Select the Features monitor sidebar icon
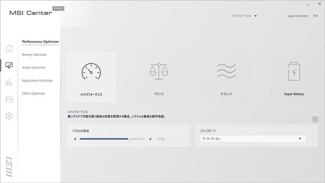The height and width of the screenshot is (183, 325). pyautogui.click(x=9, y=65)
